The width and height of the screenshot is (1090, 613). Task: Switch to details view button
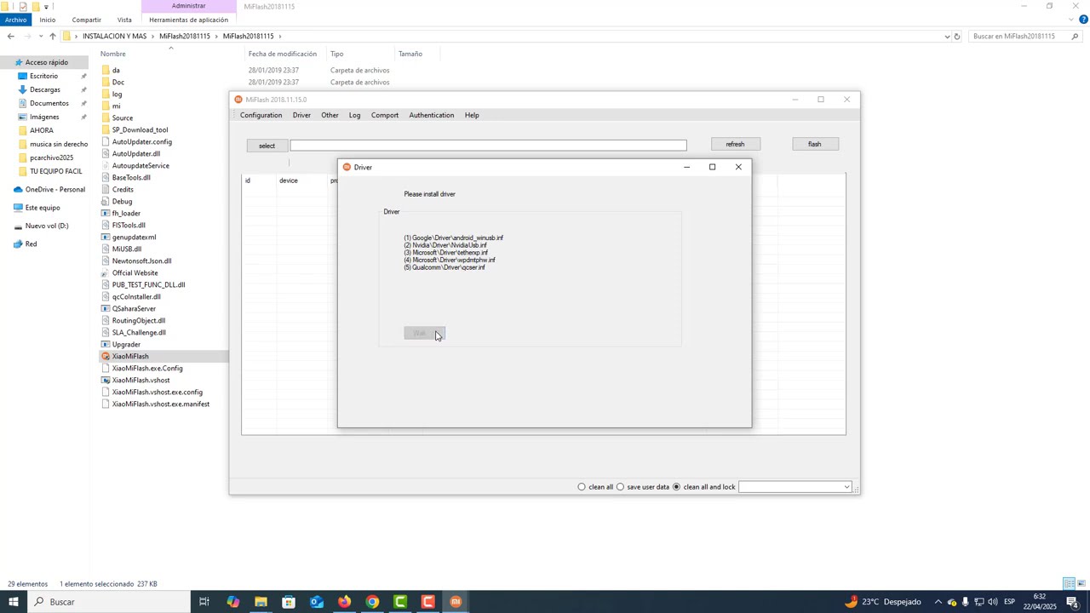coord(1069,584)
